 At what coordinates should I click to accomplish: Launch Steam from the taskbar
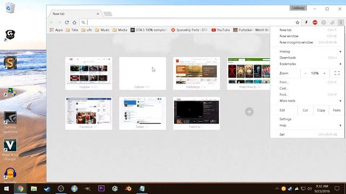(x=47, y=189)
